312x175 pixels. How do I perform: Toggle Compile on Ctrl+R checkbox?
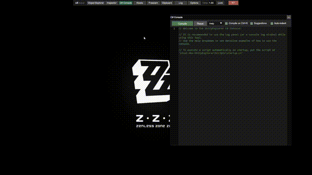(x=226, y=23)
